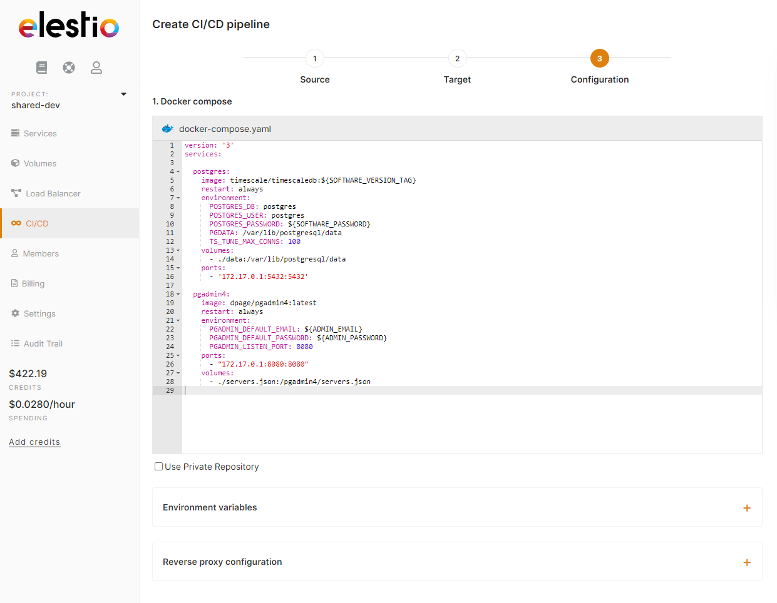Open the documentation book icon
This screenshot has width=777, height=603.
click(x=41, y=68)
